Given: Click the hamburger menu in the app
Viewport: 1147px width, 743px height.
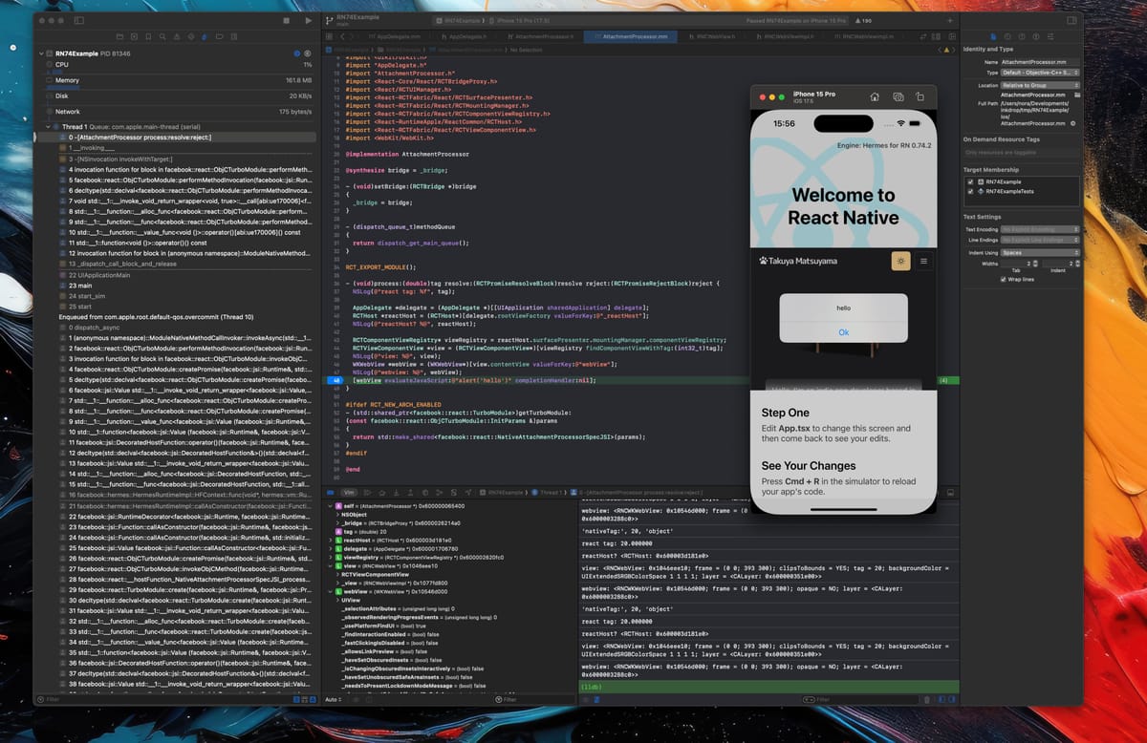Looking at the screenshot, I should pos(923,260).
